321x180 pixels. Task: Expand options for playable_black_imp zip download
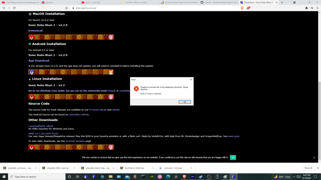[x=113, y=168]
